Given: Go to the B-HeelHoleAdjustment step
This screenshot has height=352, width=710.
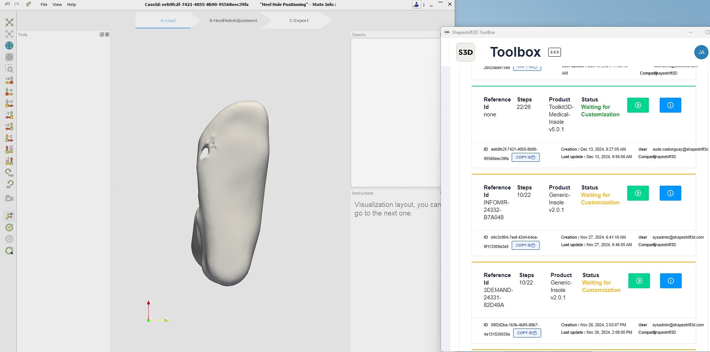Looking at the screenshot, I should pyautogui.click(x=233, y=21).
